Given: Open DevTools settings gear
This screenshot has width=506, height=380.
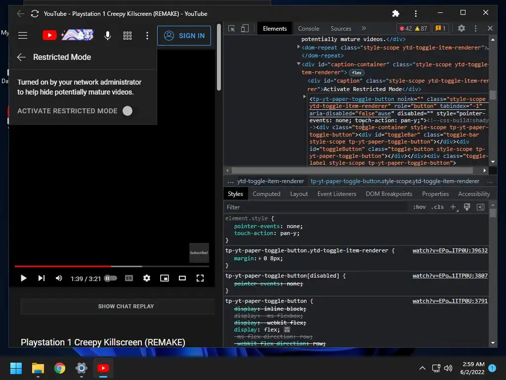Looking at the screenshot, I should pyautogui.click(x=462, y=28).
